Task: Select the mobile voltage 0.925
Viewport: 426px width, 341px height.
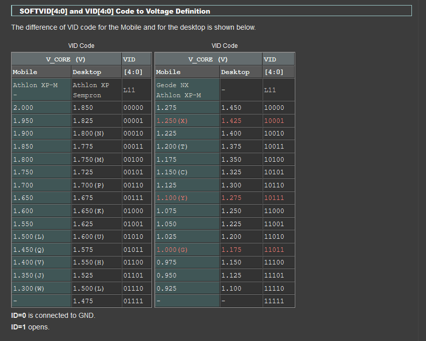Action: 166,289
